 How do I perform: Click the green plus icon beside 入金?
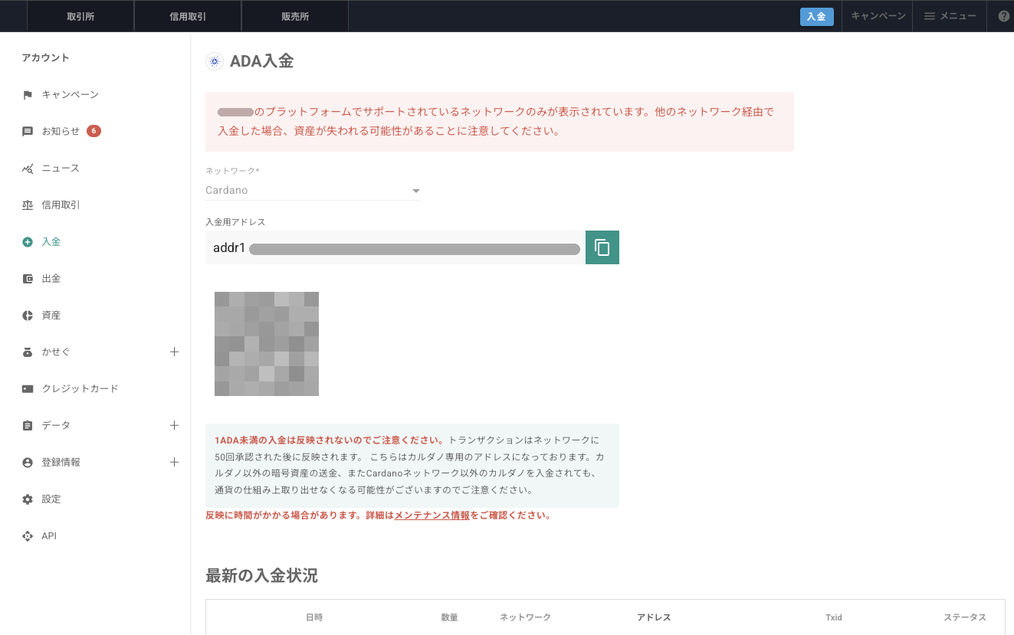coord(28,242)
